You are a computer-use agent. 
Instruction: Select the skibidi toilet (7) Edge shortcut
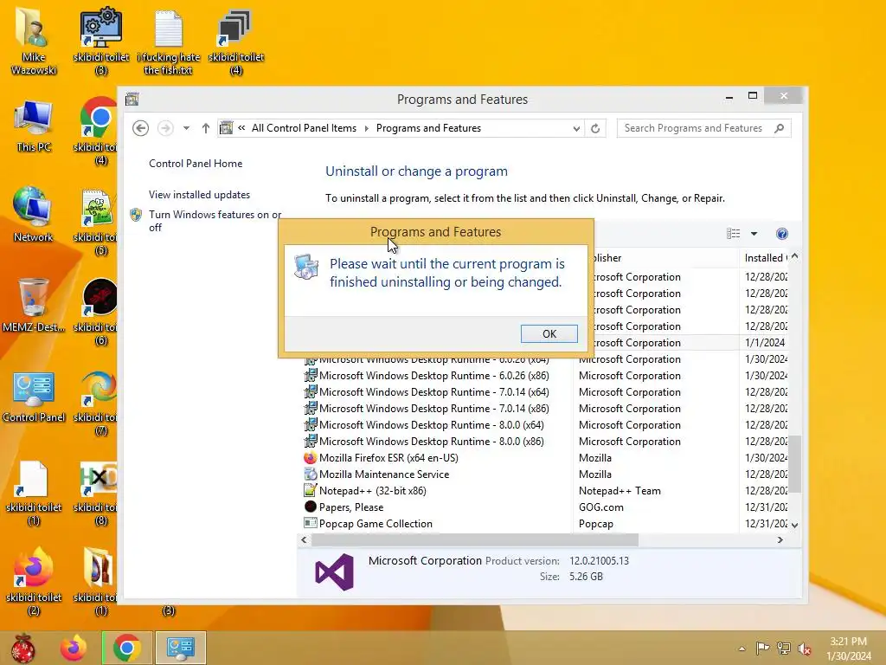[97, 402]
